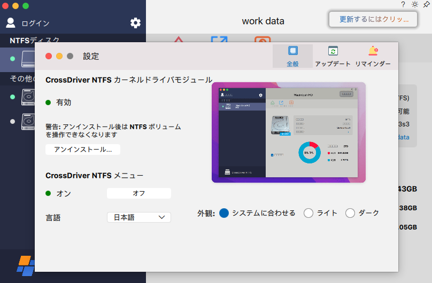Screen dimensions: 432x283
Task: Close the 設定 window with red button
Action: click(49, 56)
